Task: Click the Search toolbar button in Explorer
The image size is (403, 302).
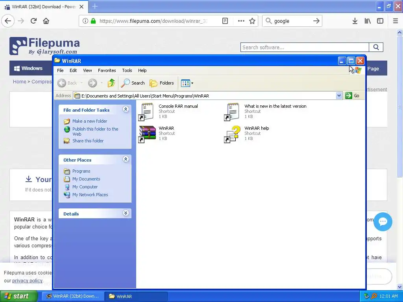Action: (133, 83)
